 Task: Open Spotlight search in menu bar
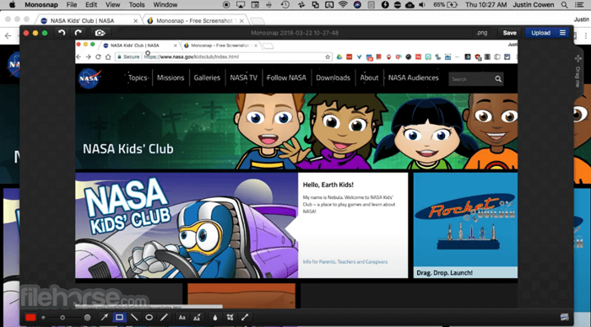click(564, 5)
